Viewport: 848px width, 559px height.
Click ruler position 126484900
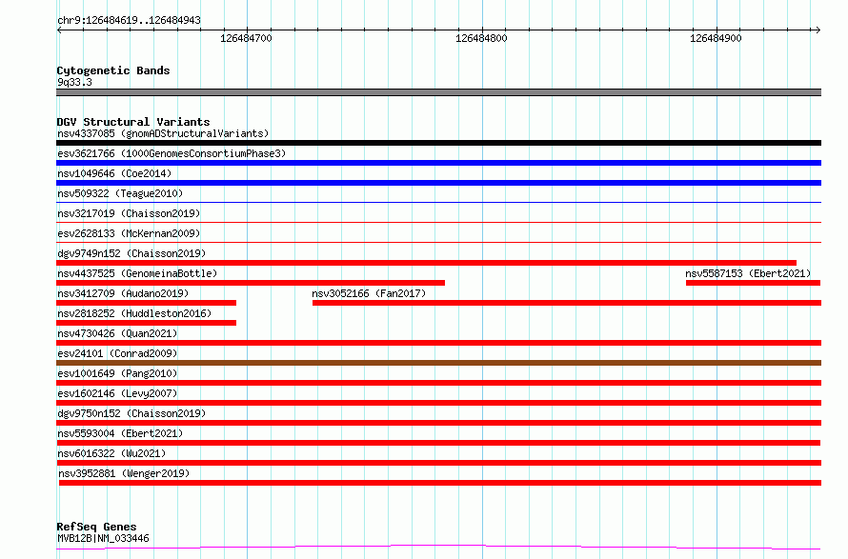716,38
